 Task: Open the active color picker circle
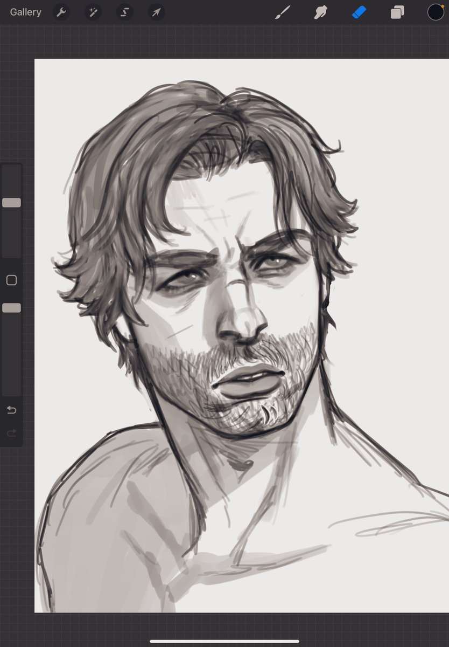pos(436,12)
